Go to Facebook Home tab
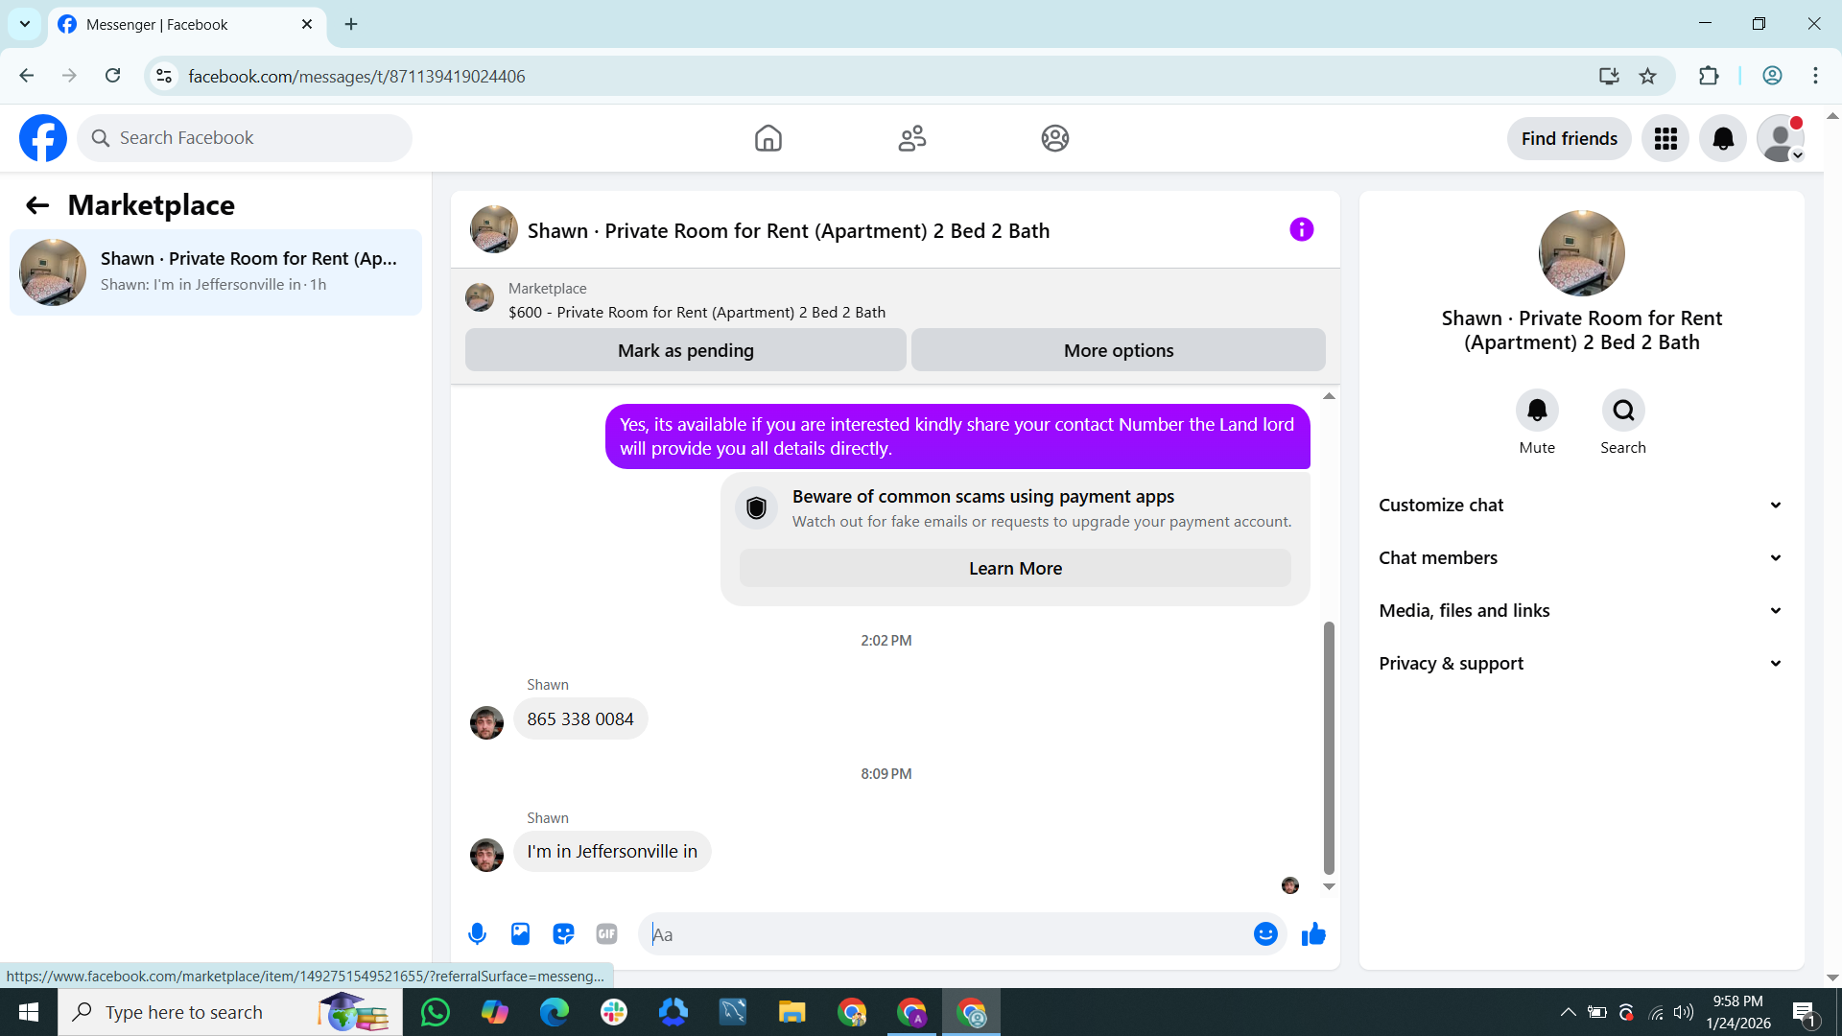Image resolution: width=1842 pixels, height=1036 pixels. pos(767,139)
